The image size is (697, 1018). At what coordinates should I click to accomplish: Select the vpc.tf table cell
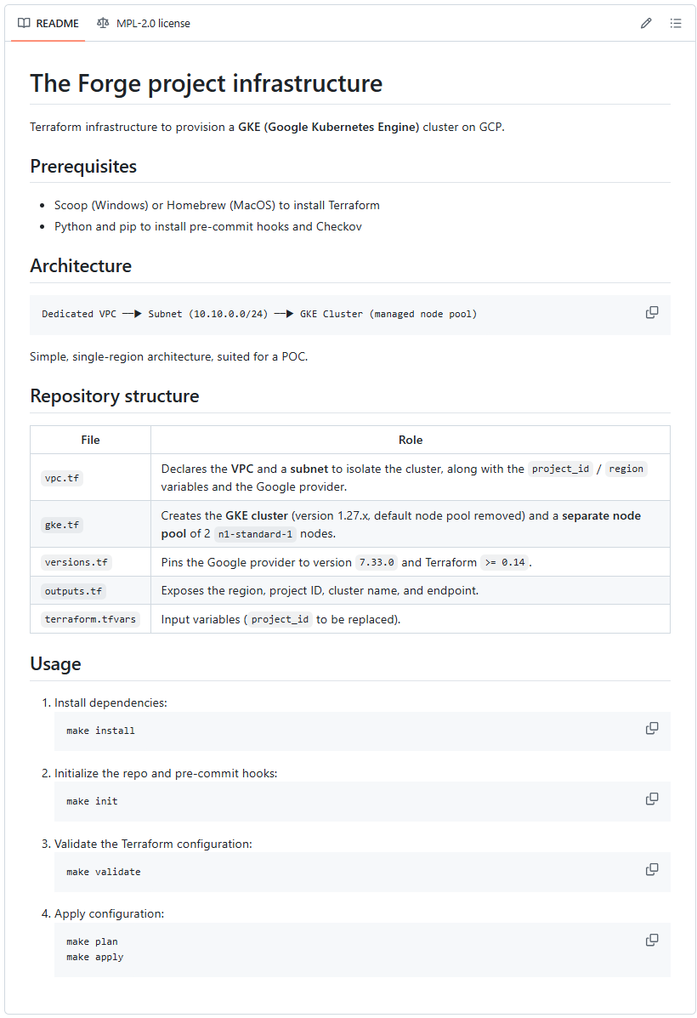tap(90, 477)
